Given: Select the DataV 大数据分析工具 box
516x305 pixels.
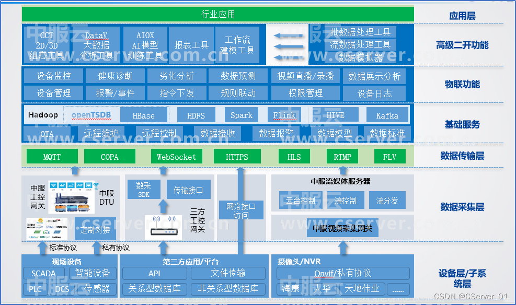Looking at the screenshot, I should point(96,45).
